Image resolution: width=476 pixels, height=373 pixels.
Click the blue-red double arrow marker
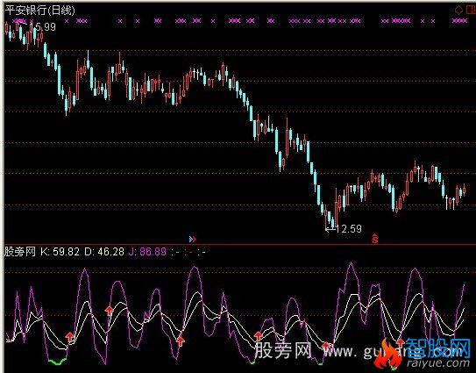pos(193,240)
